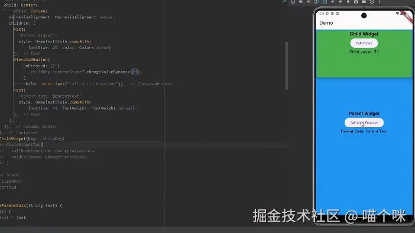Viewport: 415px width, 233px height.
Task: Click the 'Parent data: Parent Text' label
Action: [x=364, y=131]
